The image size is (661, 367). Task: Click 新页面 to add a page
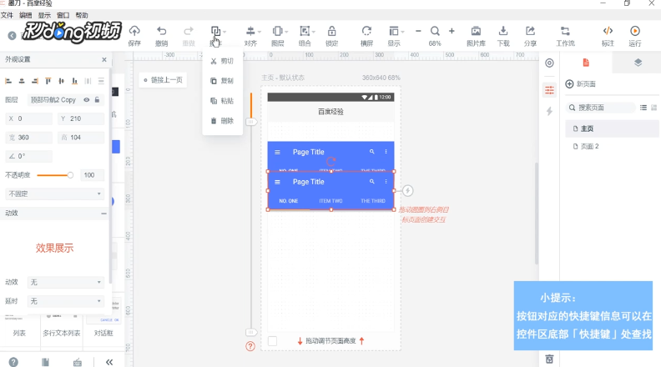581,84
